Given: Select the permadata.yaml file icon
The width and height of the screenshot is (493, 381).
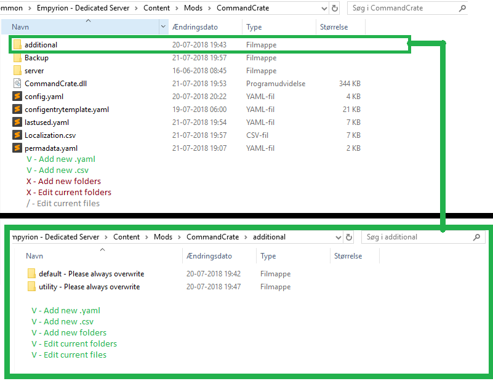Looking at the screenshot, I should tap(17, 148).
